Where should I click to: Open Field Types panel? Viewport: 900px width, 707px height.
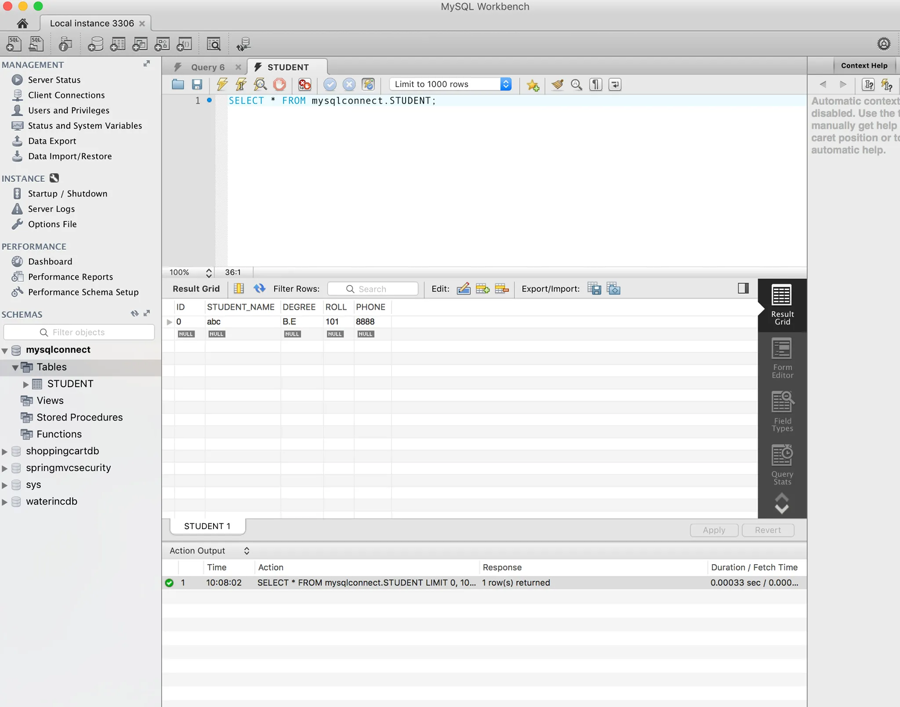tap(782, 412)
